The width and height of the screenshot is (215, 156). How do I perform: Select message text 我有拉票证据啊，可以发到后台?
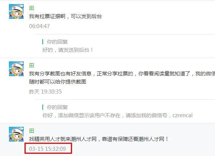[x=65, y=16]
